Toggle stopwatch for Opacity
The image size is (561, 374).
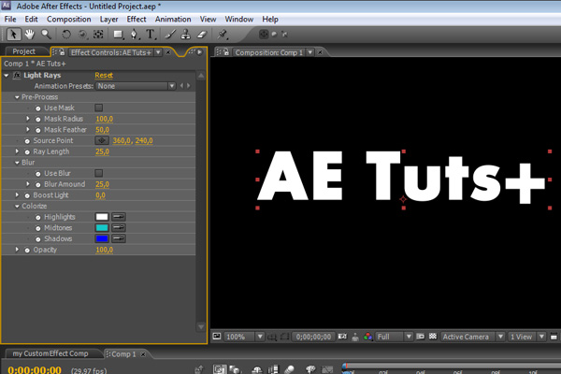pos(27,251)
